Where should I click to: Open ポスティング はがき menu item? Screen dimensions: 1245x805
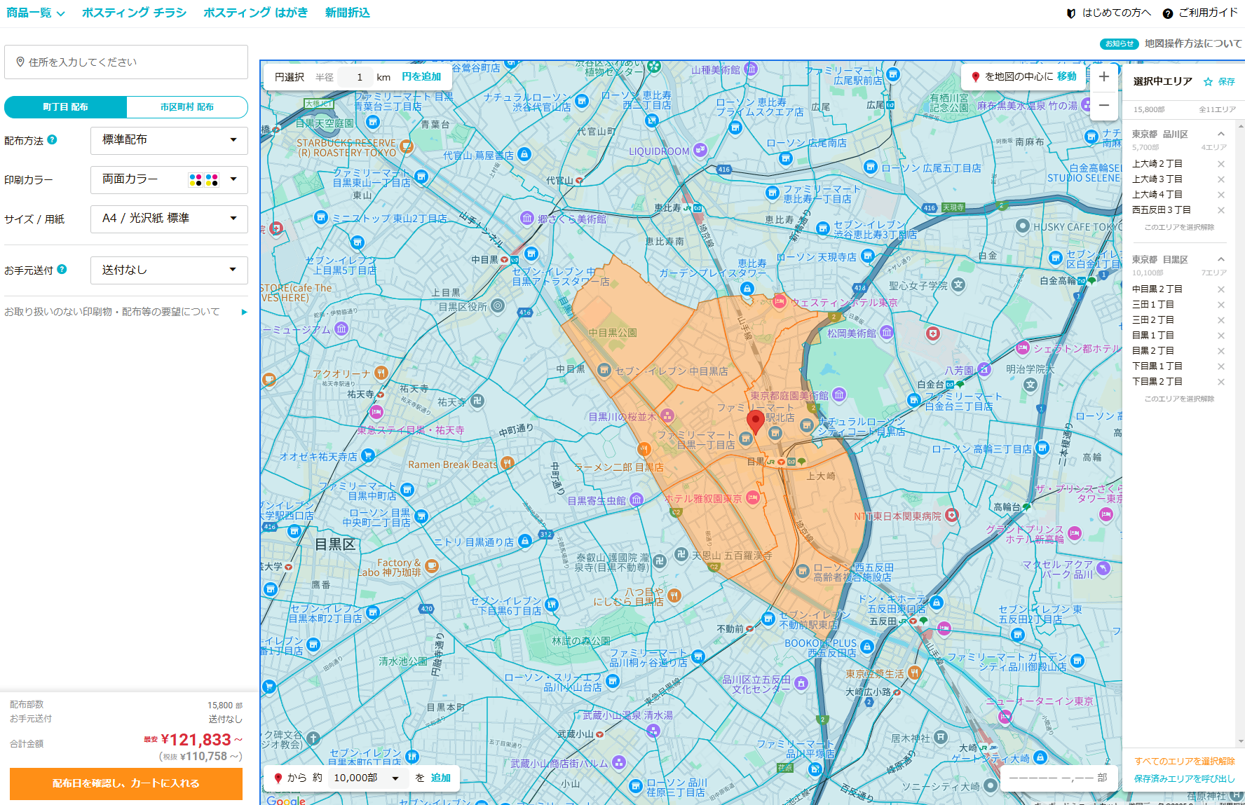tap(255, 13)
